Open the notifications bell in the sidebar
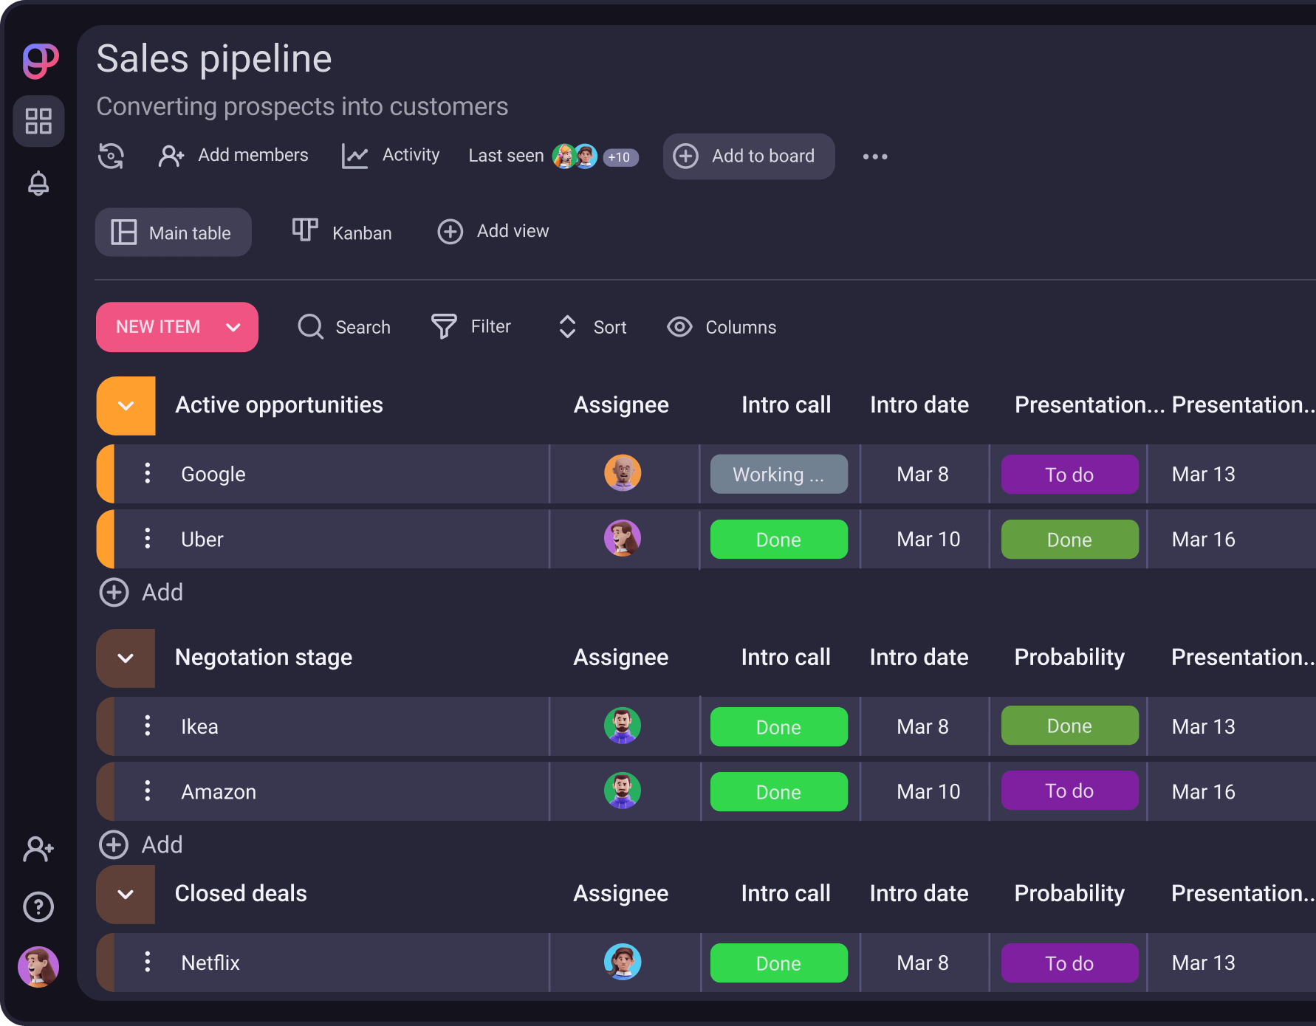Image resolution: width=1316 pixels, height=1026 pixels. 38,182
